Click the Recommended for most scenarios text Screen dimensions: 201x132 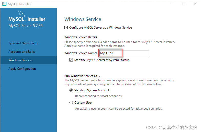99,96
